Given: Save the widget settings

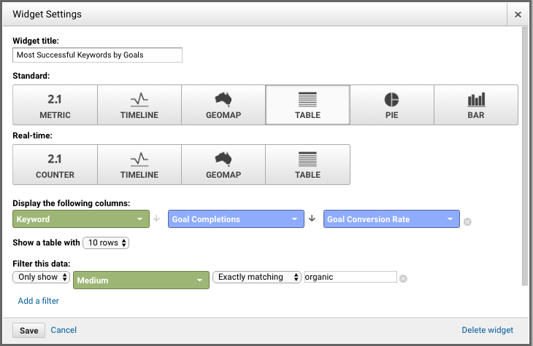Looking at the screenshot, I should 29,331.
